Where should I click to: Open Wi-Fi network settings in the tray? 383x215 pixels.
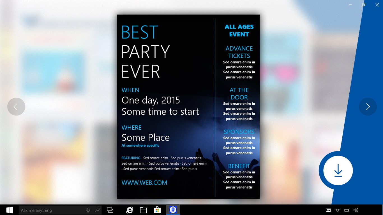[x=338, y=210]
